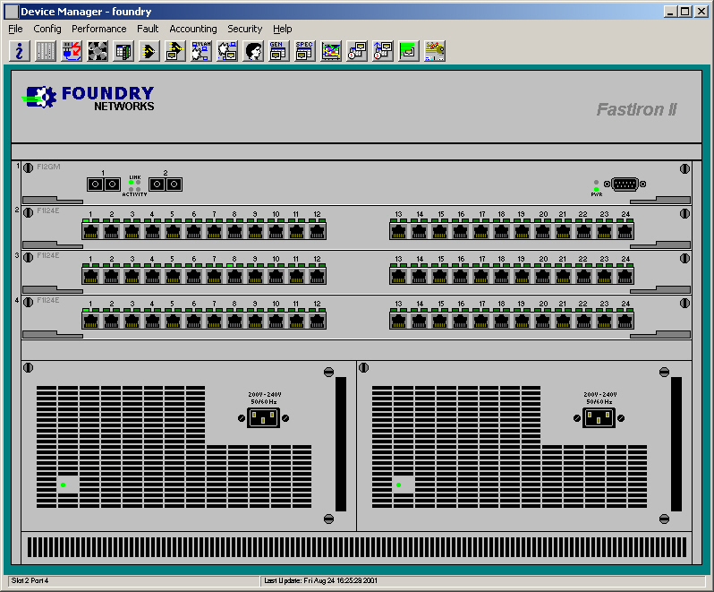Click the green screen toolbar icon

tap(408, 51)
